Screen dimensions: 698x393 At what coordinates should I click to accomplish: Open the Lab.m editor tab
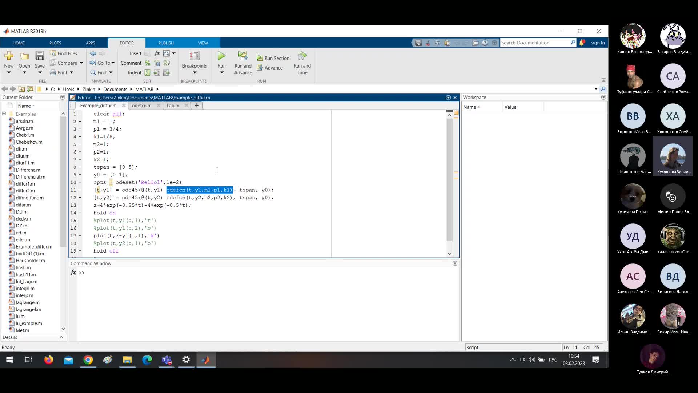[173, 106]
